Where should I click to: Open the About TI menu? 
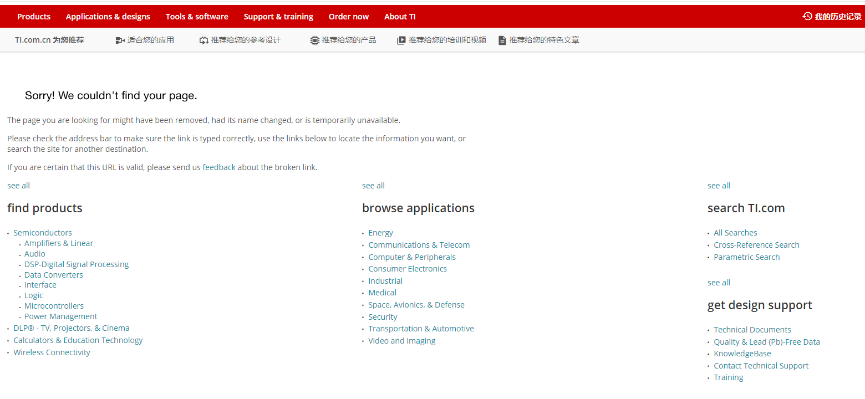[x=400, y=17]
